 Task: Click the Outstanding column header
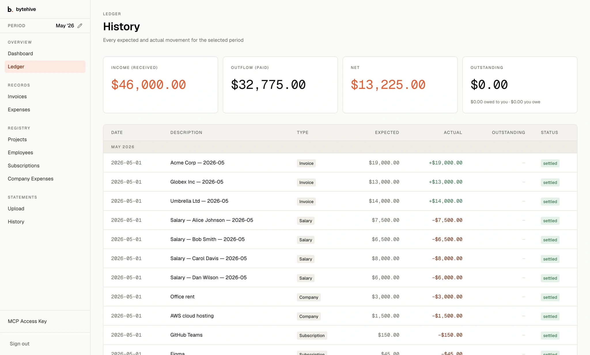[508, 133]
